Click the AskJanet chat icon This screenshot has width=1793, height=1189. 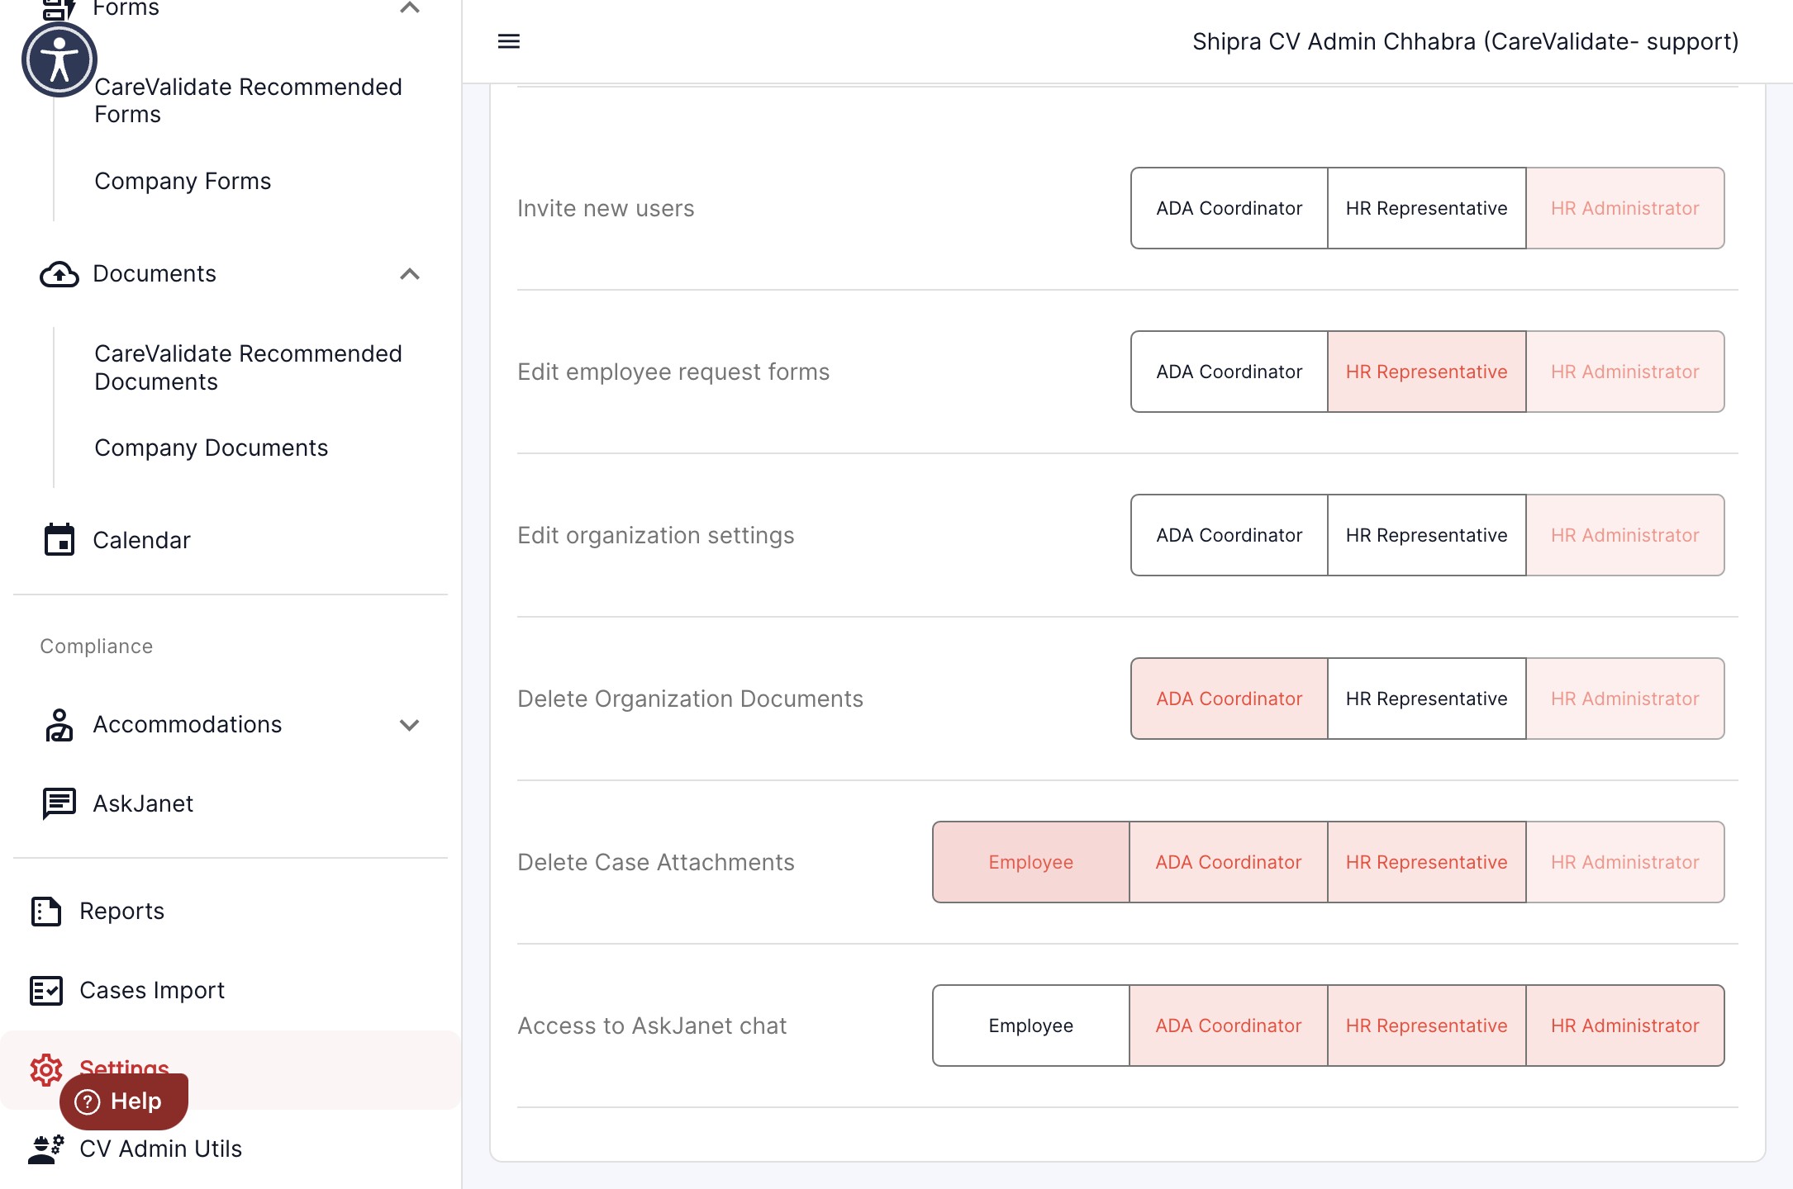click(59, 803)
